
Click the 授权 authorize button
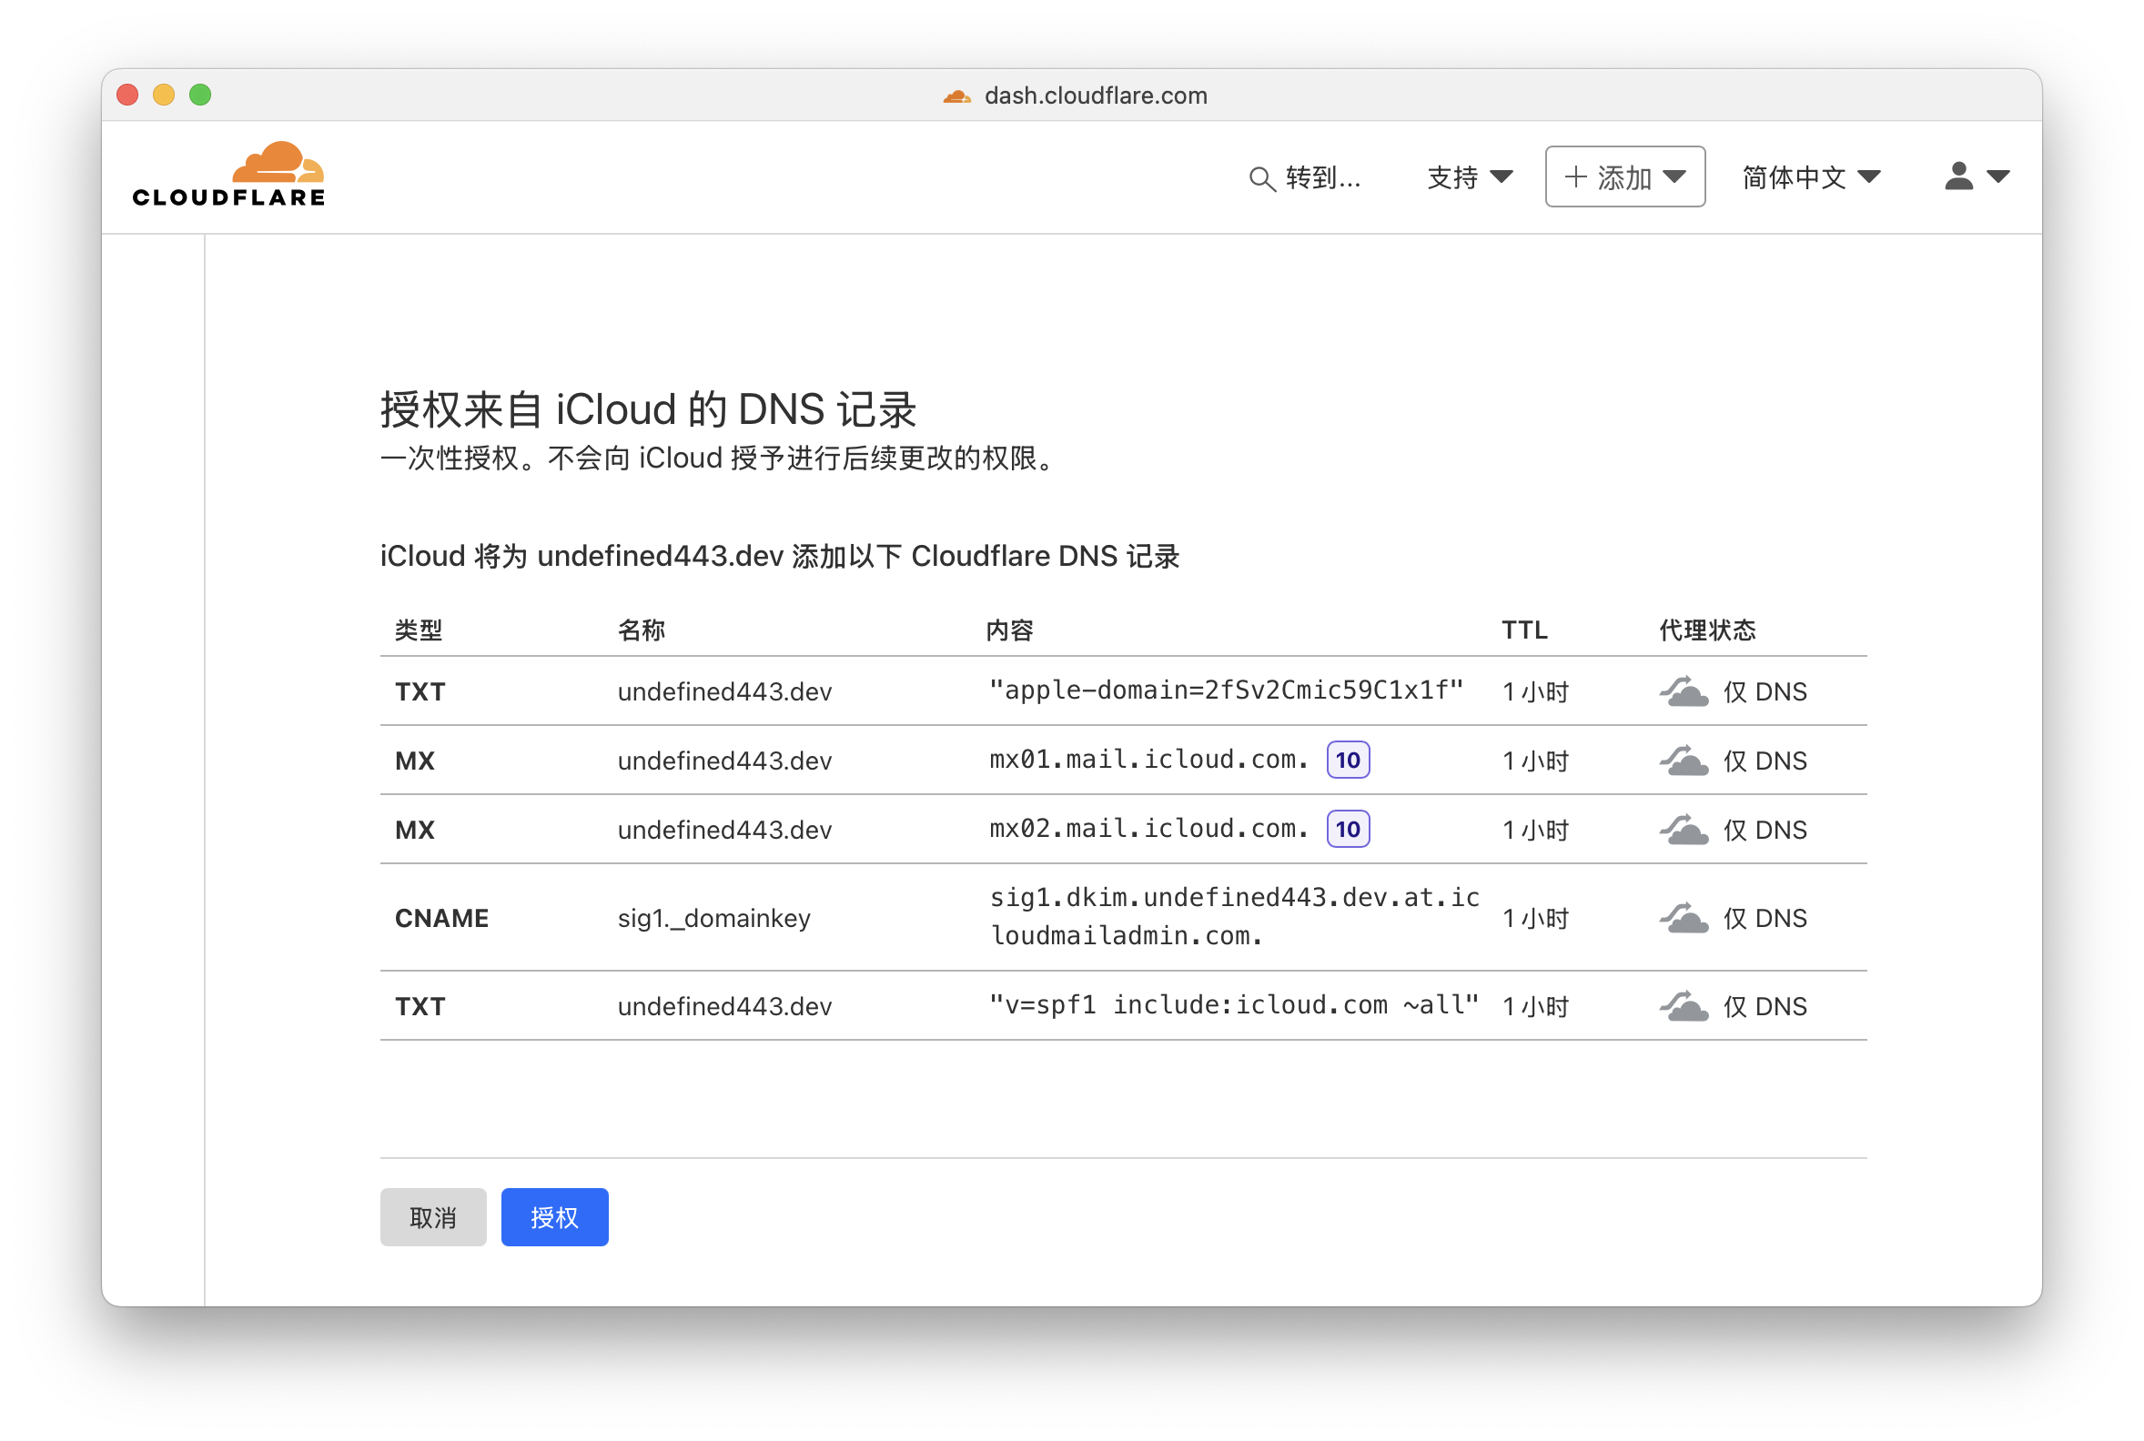click(554, 1217)
